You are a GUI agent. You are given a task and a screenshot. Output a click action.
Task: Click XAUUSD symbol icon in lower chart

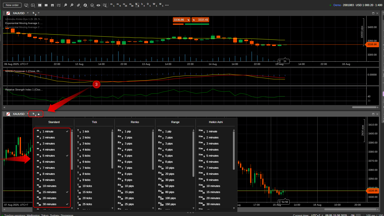[x=8, y=114]
